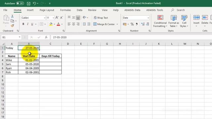Screen dimensions: 212x119
Task: Open the Underline style dropdown arrow
Action: (x=36, y=24)
